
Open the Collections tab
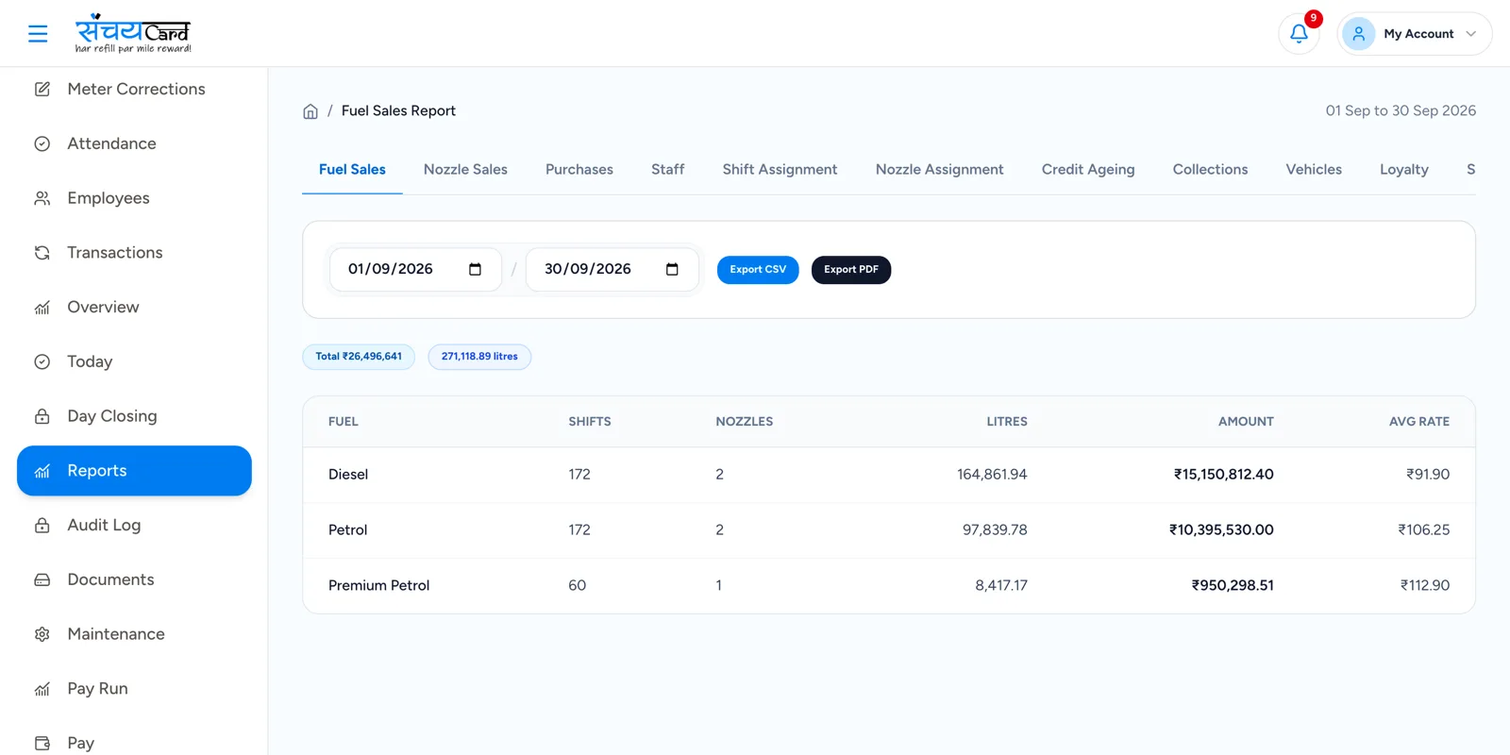pyautogui.click(x=1210, y=170)
